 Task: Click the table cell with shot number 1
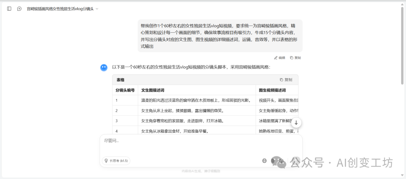click(x=125, y=100)
